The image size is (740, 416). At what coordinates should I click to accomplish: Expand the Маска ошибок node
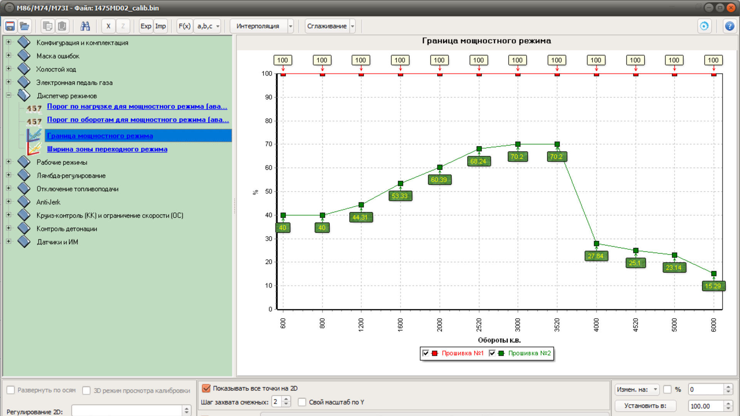pyautogui.click(x=8, y=55)
